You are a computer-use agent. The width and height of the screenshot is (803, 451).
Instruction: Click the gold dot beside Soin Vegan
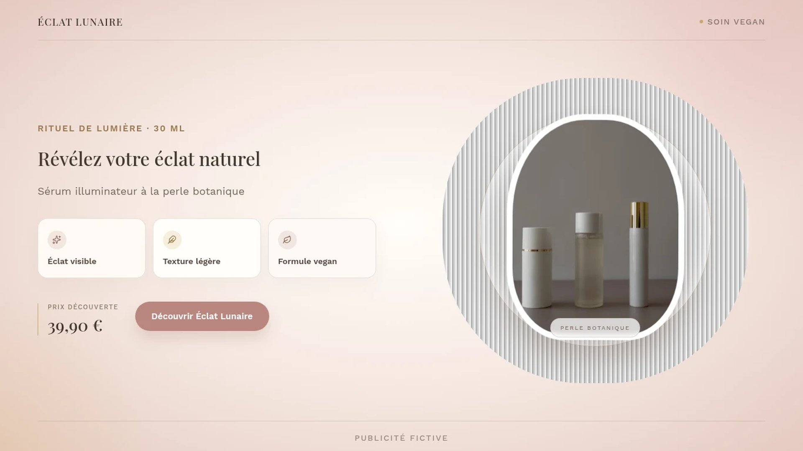click(x=701, y=22)
